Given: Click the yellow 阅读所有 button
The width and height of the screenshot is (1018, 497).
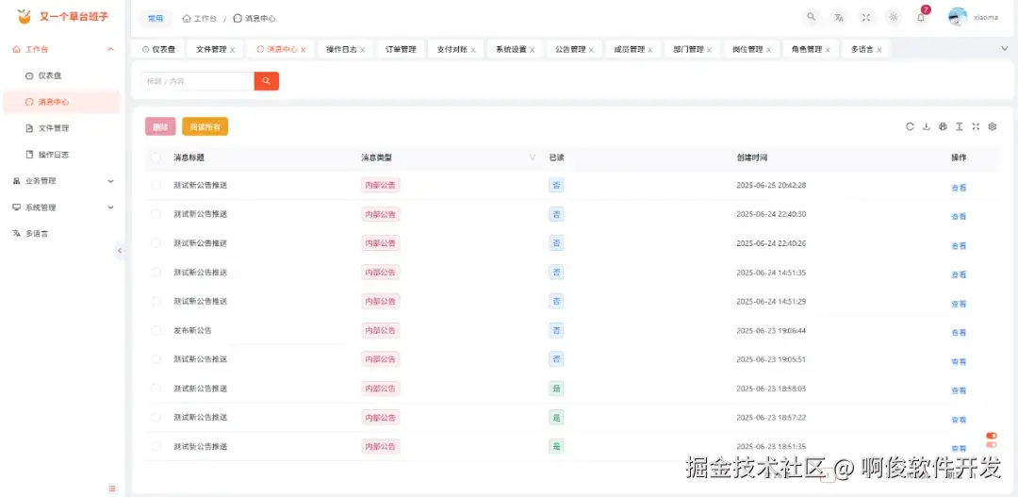Looking at the screenshot, I should click(x=205, y=126).
